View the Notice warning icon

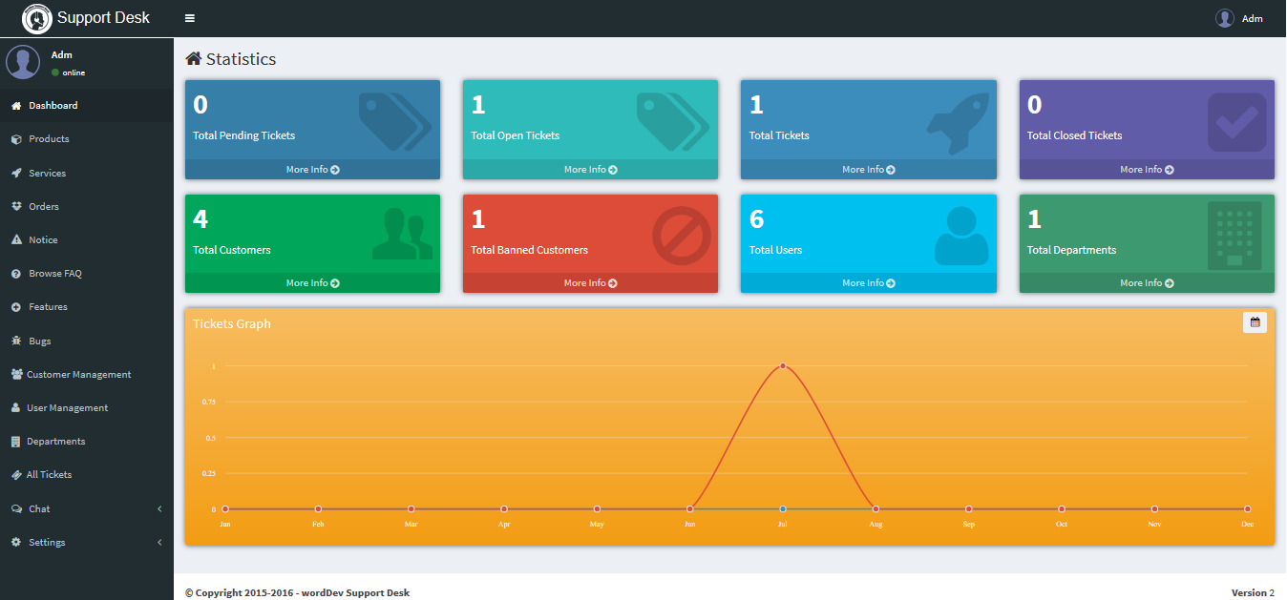coord(16,239)
